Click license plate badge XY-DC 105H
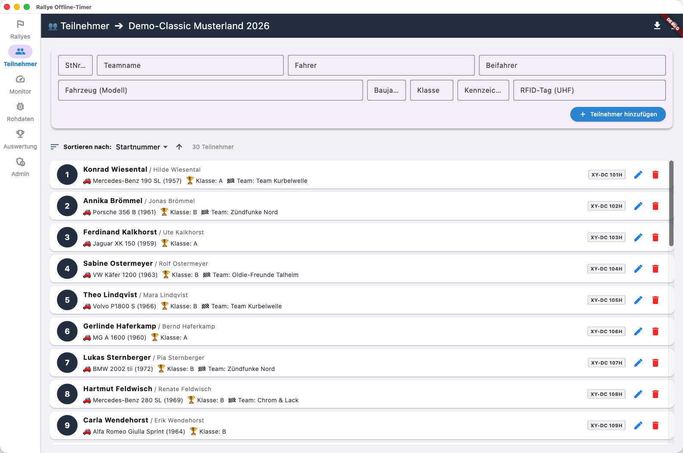 pyautogui.click(x=606, y=300)
